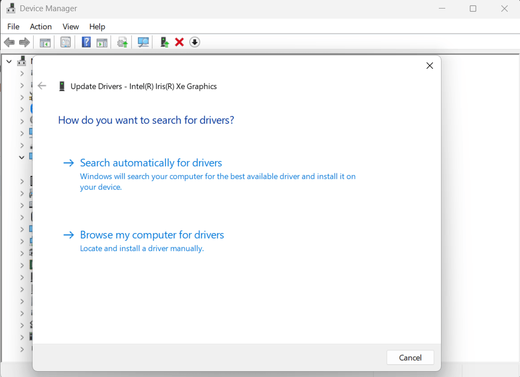Open the Properties toolbar icon
The height and width of the screenshot is (377, 520).
coord(66,43)
